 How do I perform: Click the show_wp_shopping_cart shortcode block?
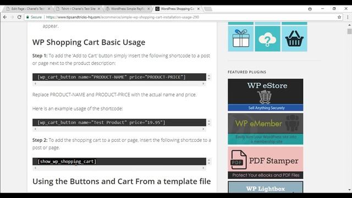pos(119,161)
